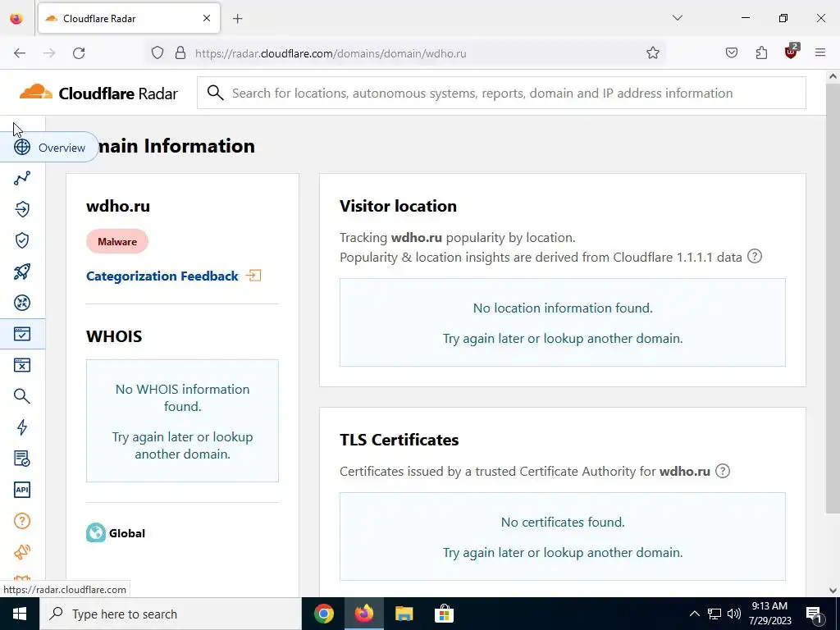The height and width of the screenshot is (630, 840).
Task: Open the volume control tray icon
Action: 734,614
